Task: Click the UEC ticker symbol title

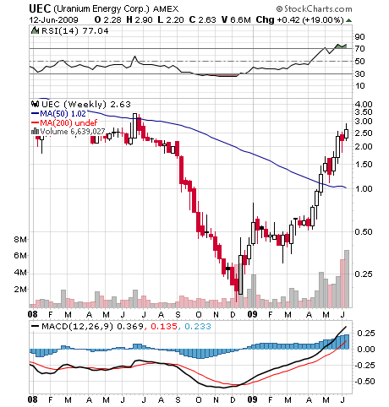Action: (40, 8)
